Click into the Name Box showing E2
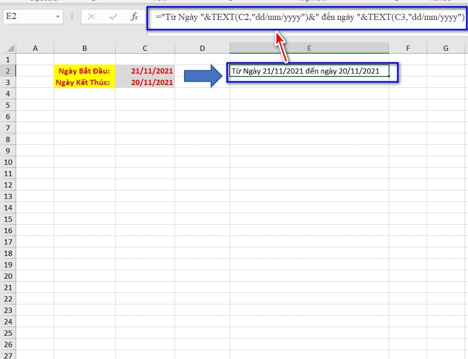Screen dimensions: 468x359 [28, 17]
